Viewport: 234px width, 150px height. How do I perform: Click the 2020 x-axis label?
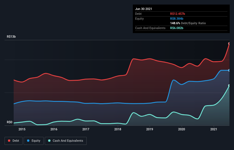click(x=182, y=129)
